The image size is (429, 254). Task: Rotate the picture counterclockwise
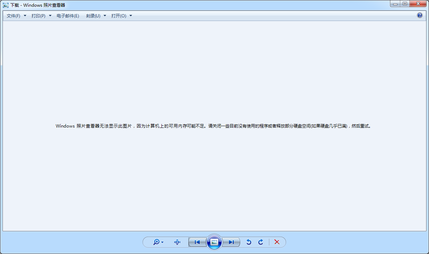[x=249, y=242]
